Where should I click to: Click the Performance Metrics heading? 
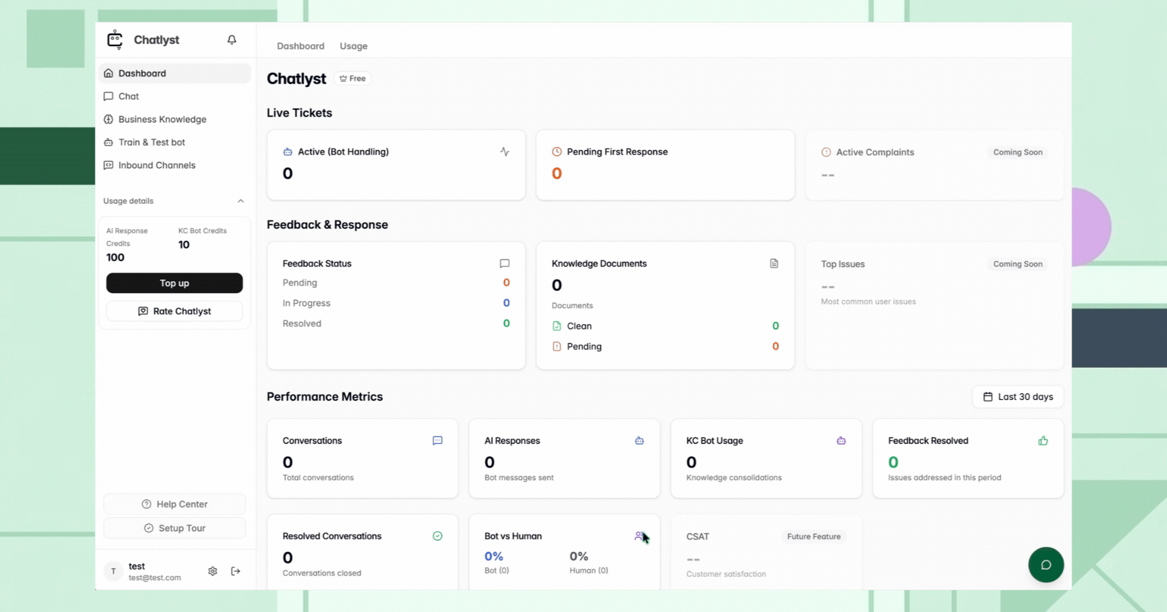tap(325, 396)
